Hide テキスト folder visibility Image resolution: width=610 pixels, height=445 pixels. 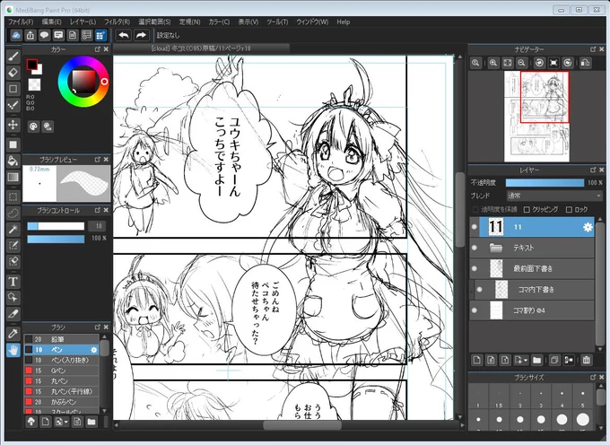coord(474,248)
